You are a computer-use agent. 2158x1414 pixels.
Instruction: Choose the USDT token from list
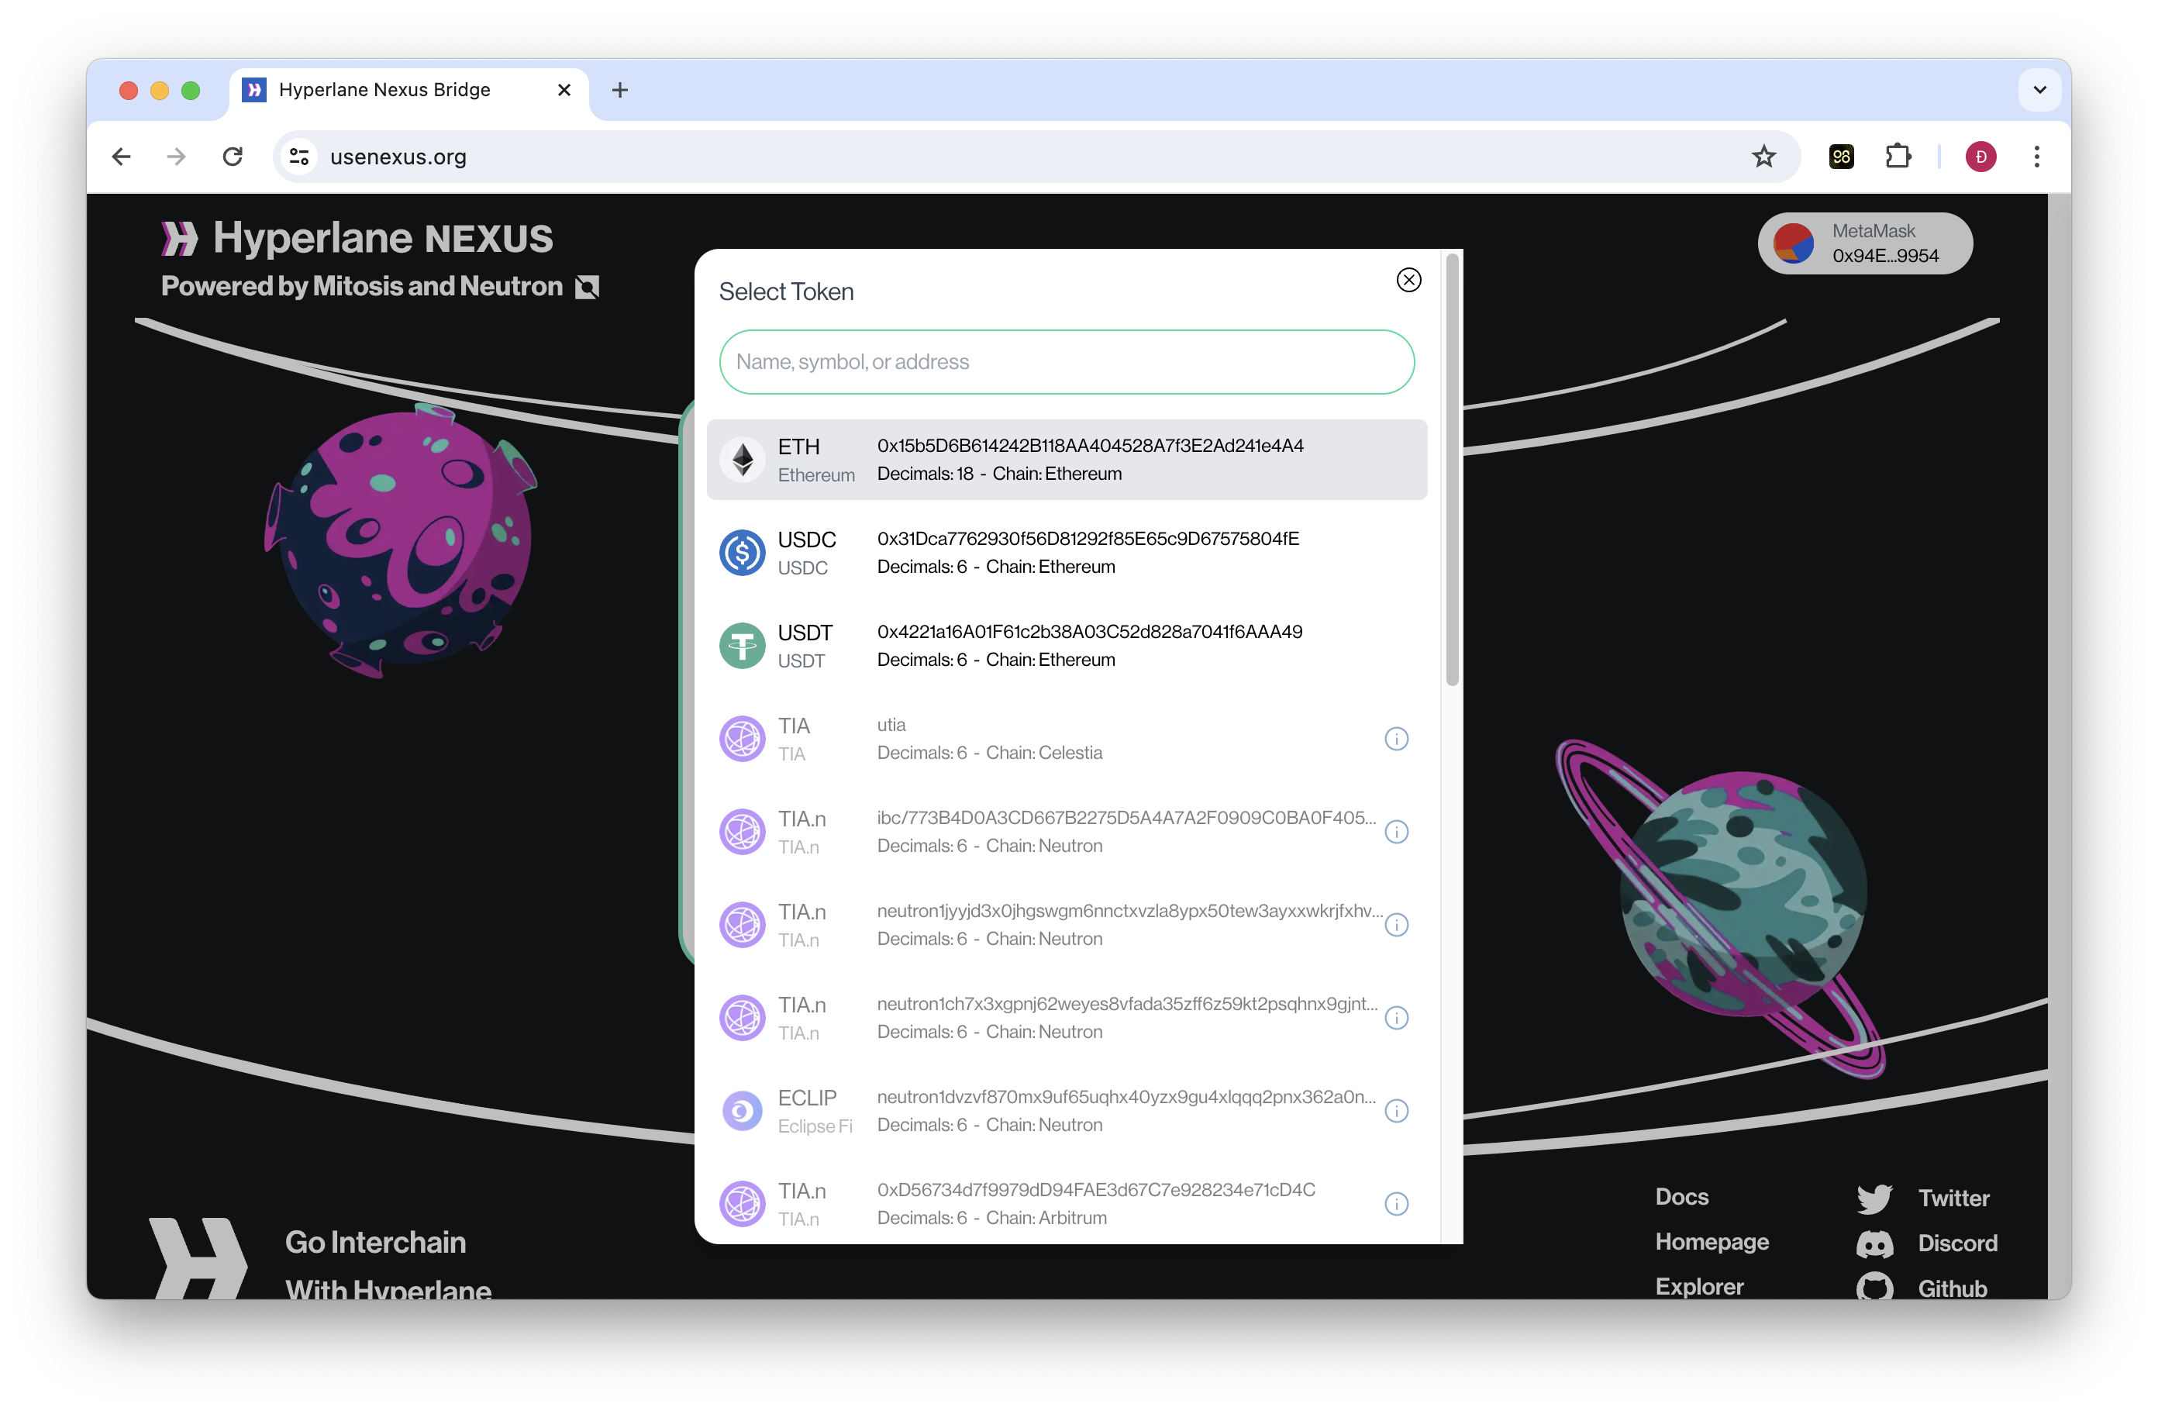point(1067,646)
